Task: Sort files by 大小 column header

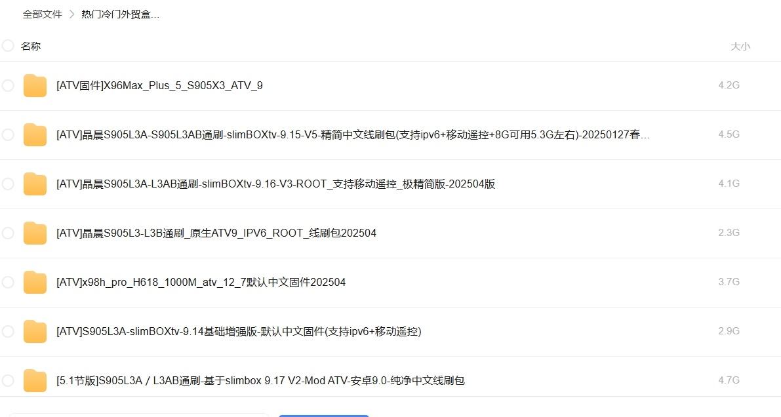Action: pos(740,47)
